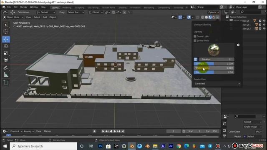267x150 pixels.
Task: Open the Render menu
Action: point(24,7)
